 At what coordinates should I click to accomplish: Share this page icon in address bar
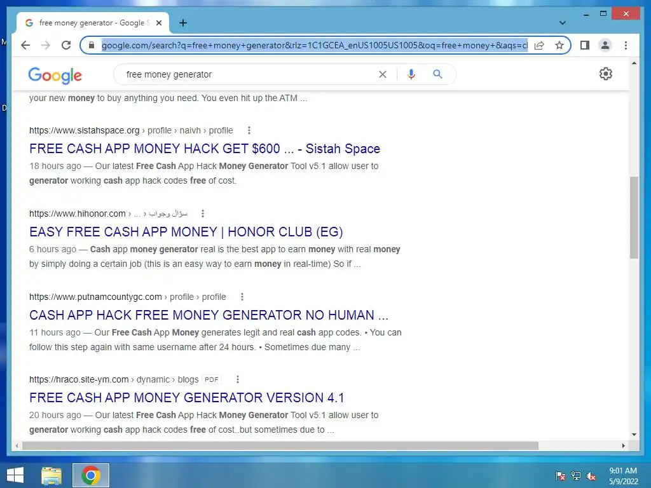[x=539, y=45]
